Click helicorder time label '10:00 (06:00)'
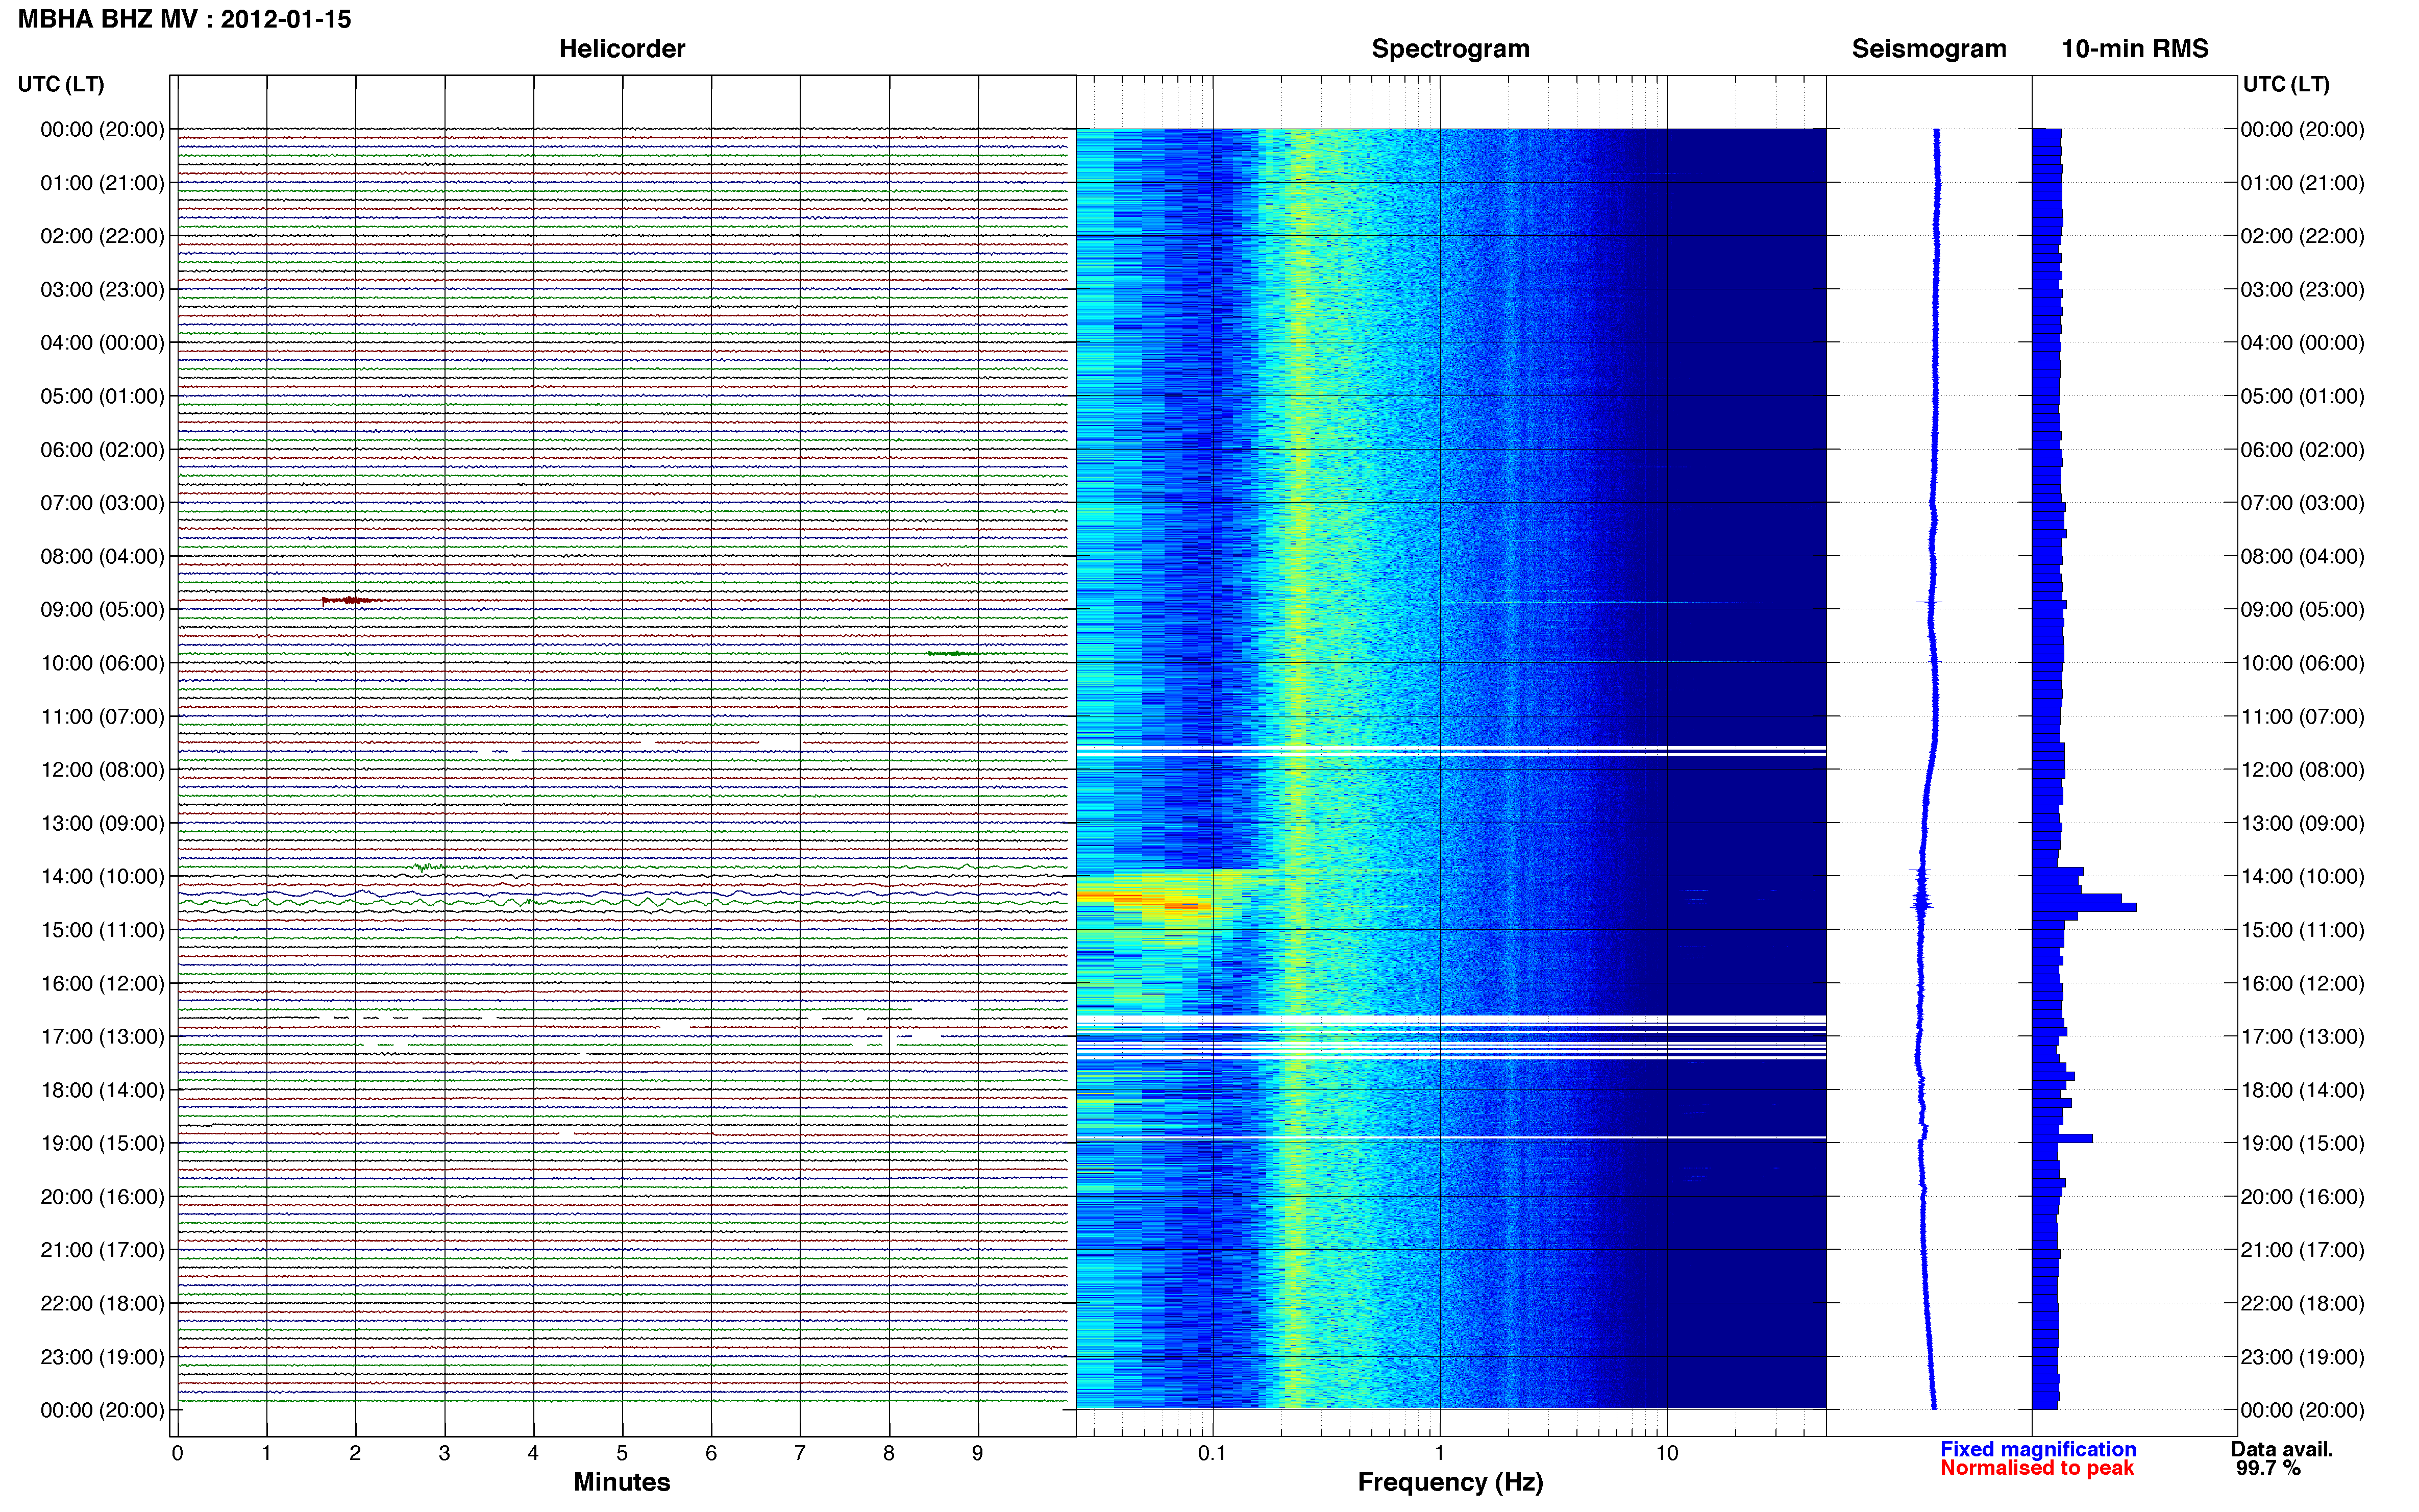 102,663
